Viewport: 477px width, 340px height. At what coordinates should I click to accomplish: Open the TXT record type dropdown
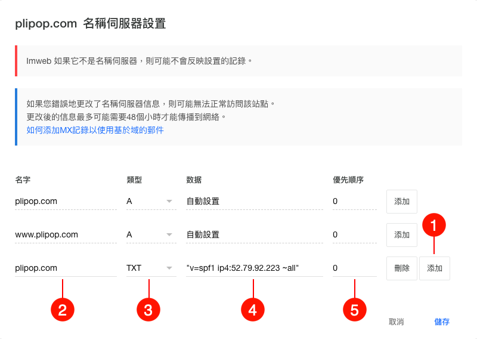151,268
